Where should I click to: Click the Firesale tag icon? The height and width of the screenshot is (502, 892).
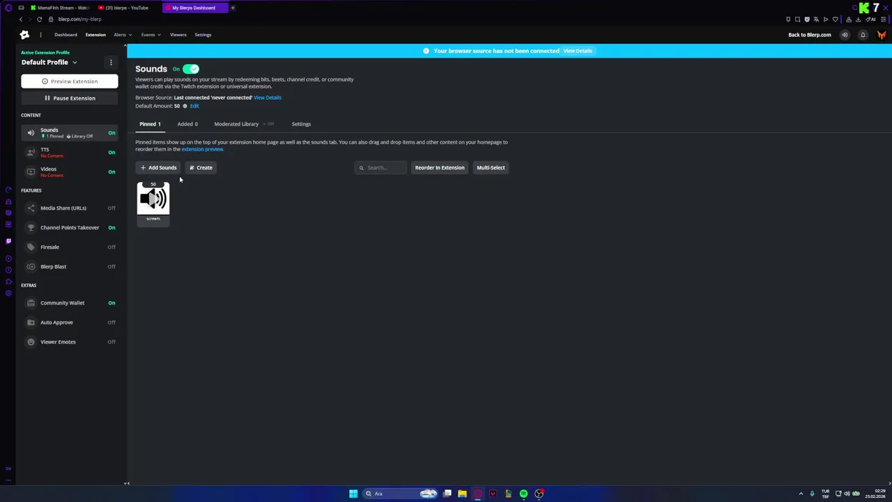tap(31, 247)
